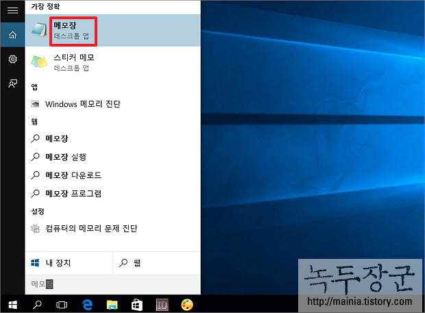Select the web suggestion 메모장 실행
425x313 pixels.
[x=112, y=157]
